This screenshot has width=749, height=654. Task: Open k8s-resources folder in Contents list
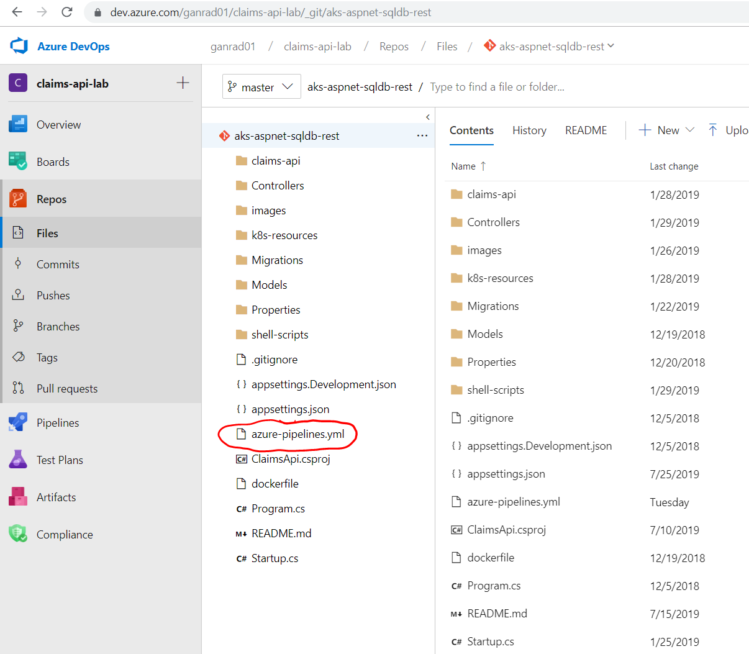click(x=500, y=278)
